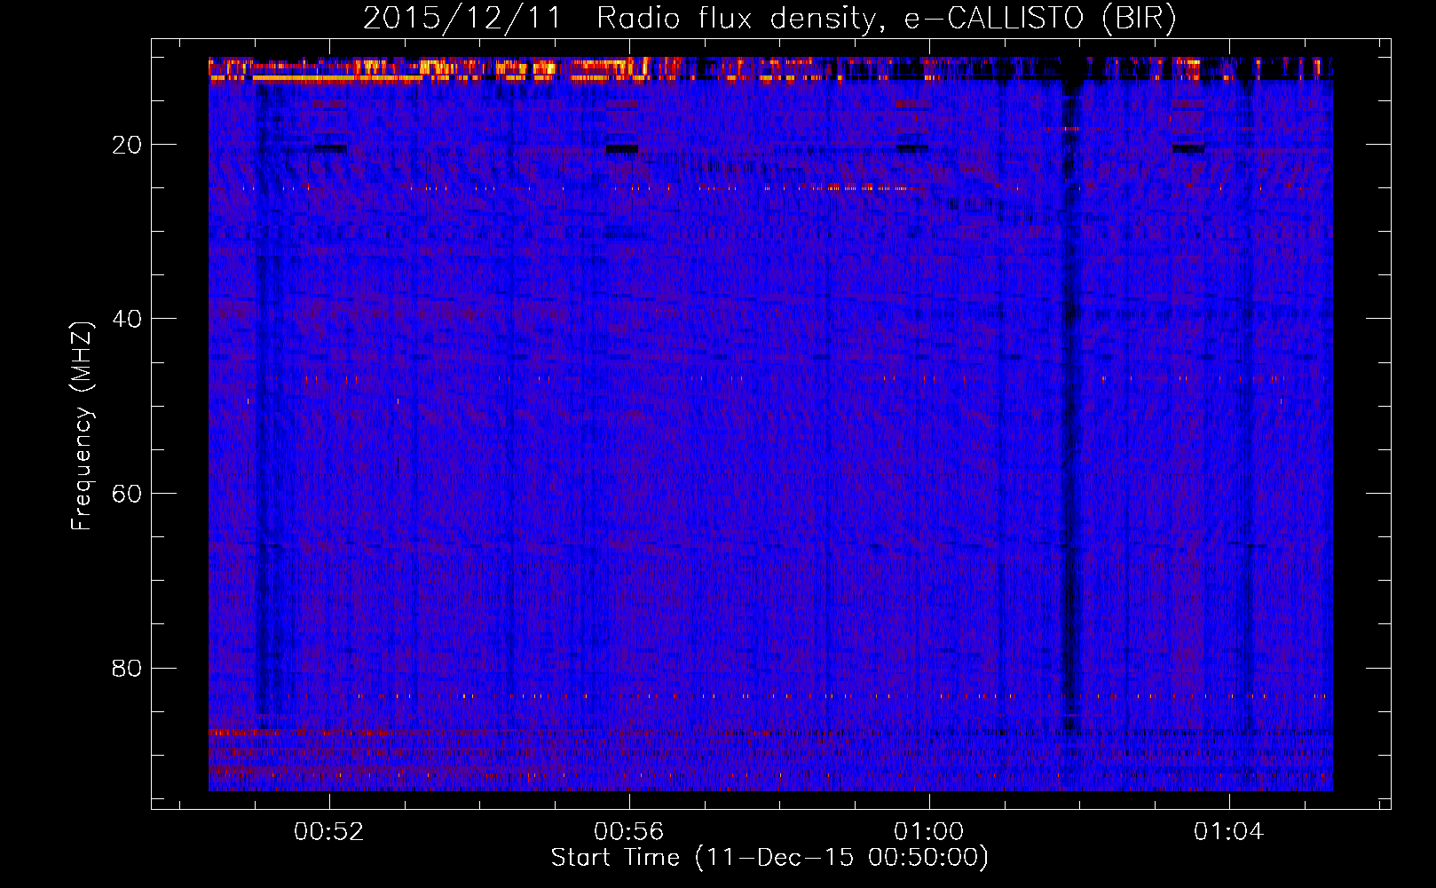Click the "Frequency (MHZ)" axis label
The image size is (1436, 888).
[x=82, y=426]
